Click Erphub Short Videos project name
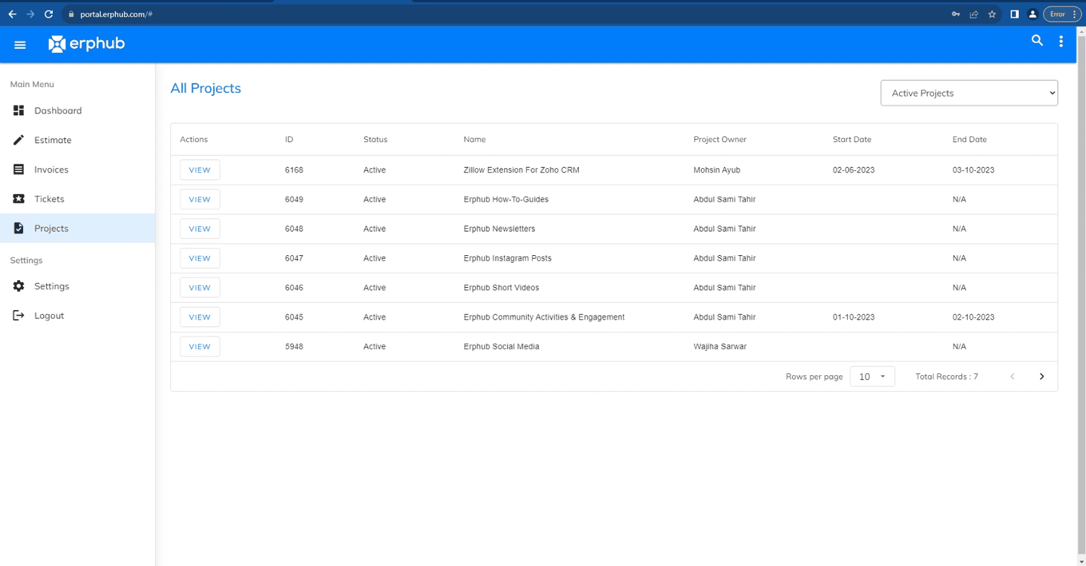 [501, 288]
